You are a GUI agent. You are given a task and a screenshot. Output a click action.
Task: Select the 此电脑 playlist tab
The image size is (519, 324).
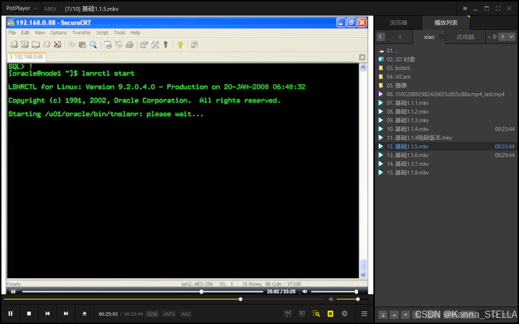[466, 37]
